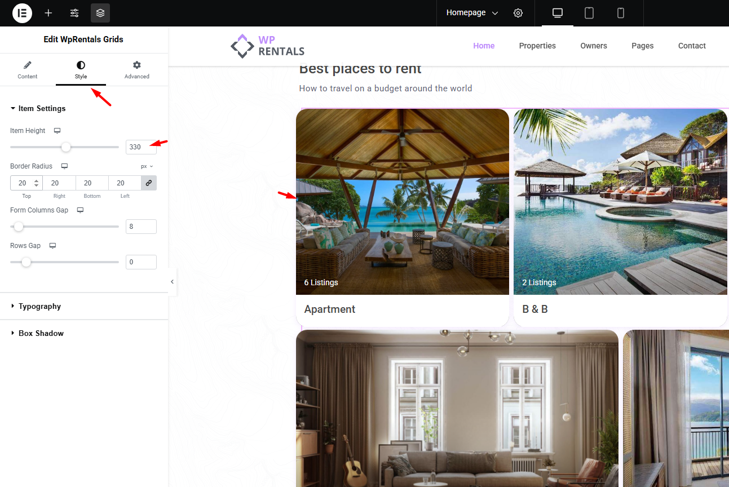Click the Elementor logo icon
This screenshot has height=487, width=729.
coord(23,13)
